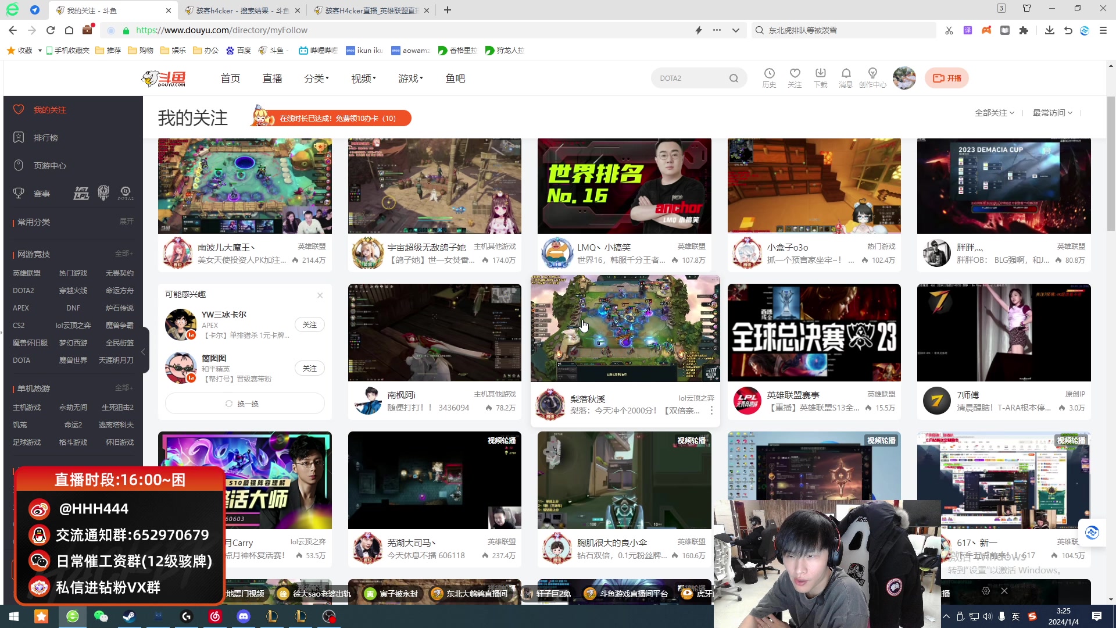The image size is (1116, 628).
Task: Show all 单机热游 categories via 全部
Action: tap(124, 388)
